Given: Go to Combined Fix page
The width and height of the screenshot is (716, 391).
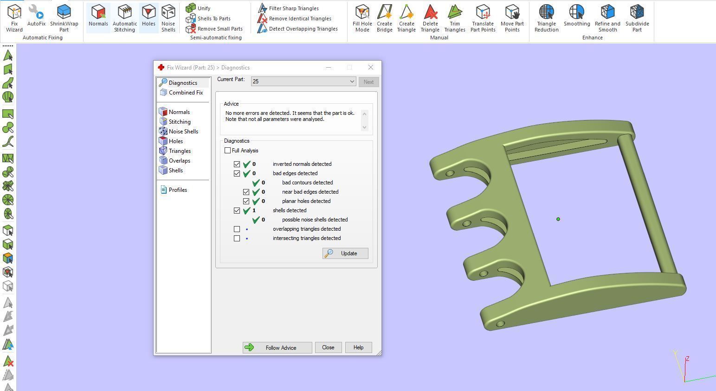Looking at the screenshot, I should [186, 93].
